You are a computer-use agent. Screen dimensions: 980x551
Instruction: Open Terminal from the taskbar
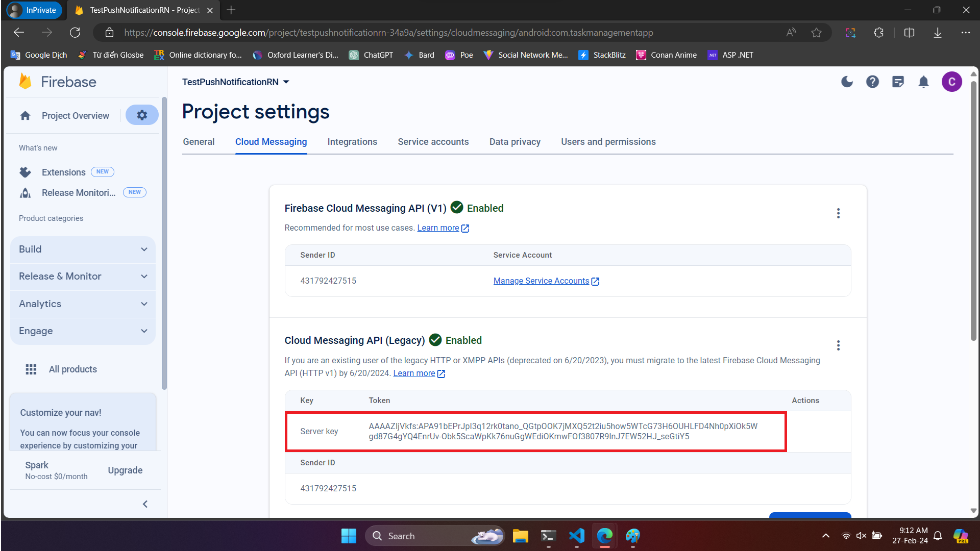click(x=548, y=536)
